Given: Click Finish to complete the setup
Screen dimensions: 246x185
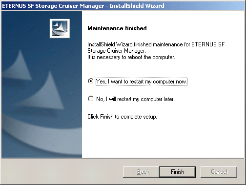Looking at the screenshot, I should click(177, 172).
